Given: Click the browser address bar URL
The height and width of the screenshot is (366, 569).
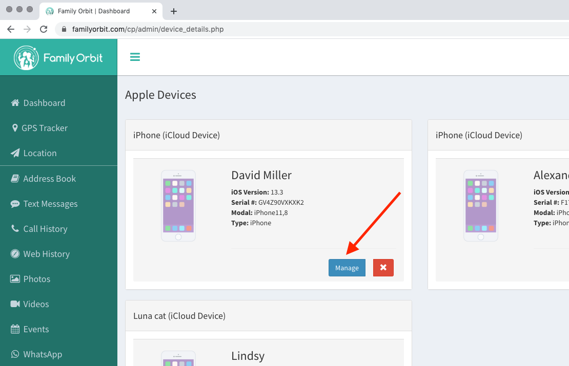Looking at the screenshot, I should click(x=148, y=29).
